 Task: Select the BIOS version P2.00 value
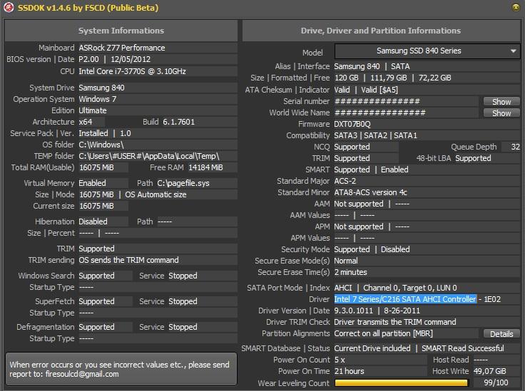(x=88, y=59)
